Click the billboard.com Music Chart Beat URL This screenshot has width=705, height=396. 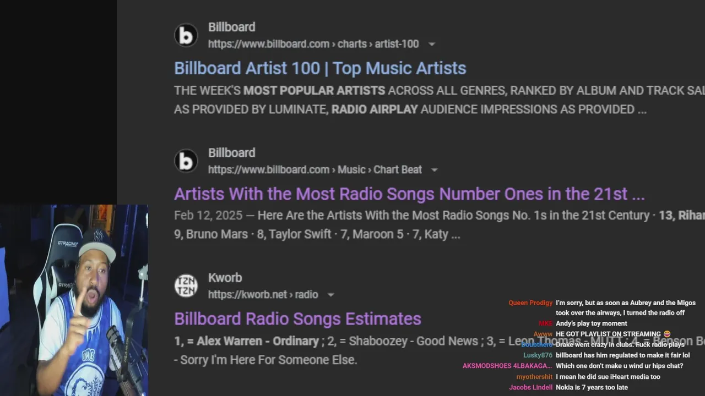[x=315, y=170]
